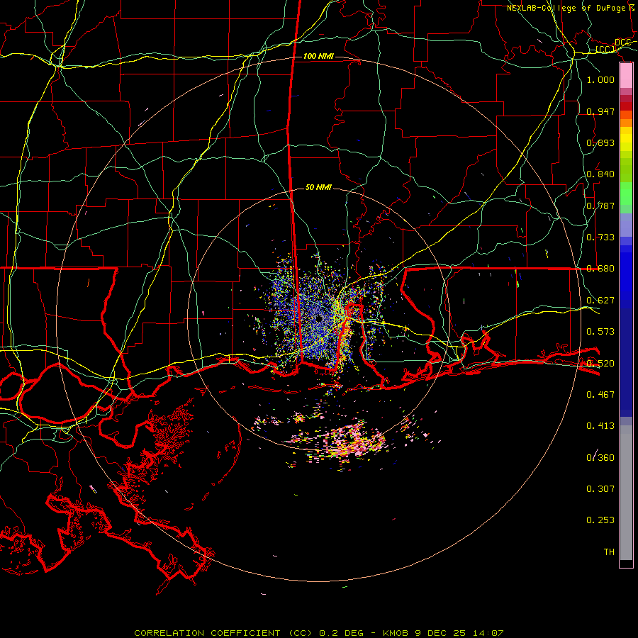Click the gray segment of the color bar
The image size is (638, 638).
click(626, 493)
